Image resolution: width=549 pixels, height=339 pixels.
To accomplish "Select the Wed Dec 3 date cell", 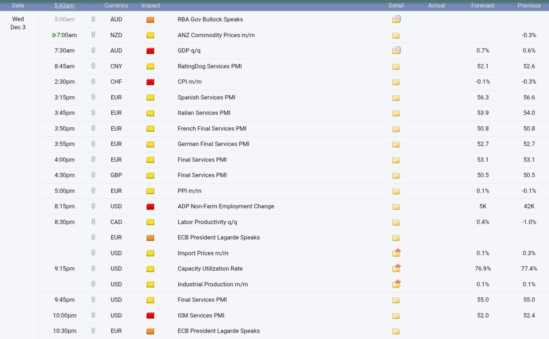I will pyautogui.click(x=18, y=23).
